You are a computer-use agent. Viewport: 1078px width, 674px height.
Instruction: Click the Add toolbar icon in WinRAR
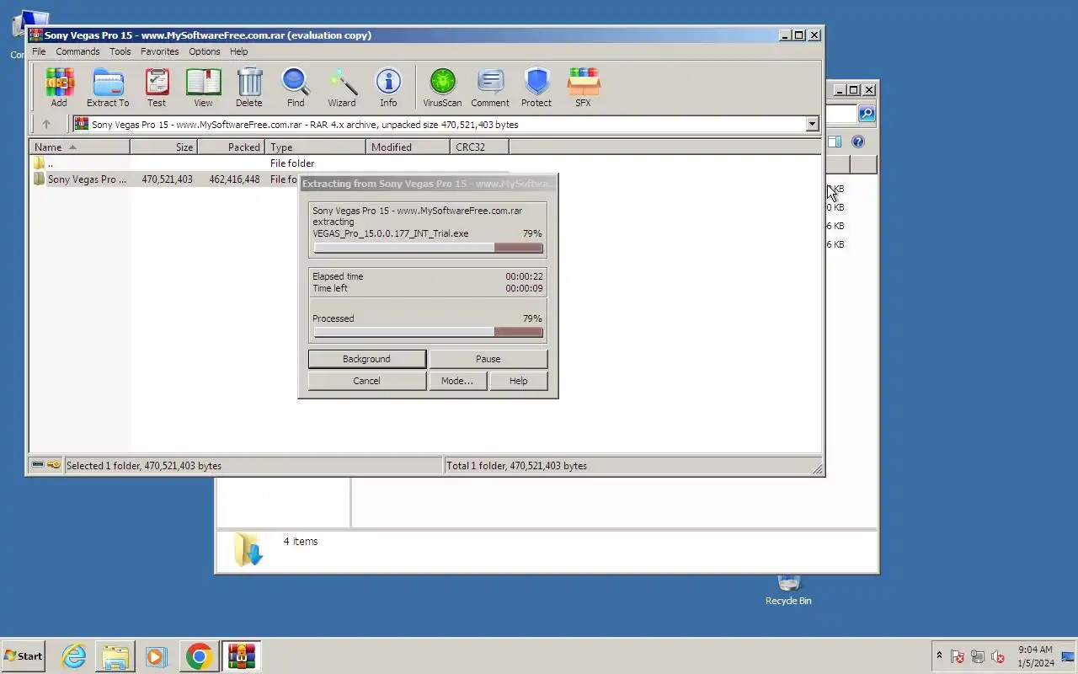59,88
